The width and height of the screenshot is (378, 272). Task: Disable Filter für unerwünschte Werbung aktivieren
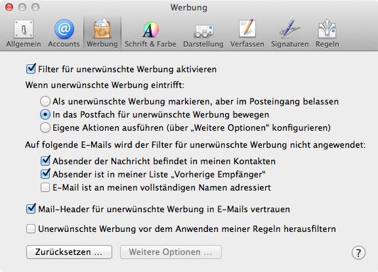[31, 69]
